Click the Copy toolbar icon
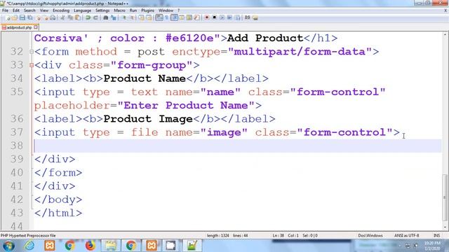449x252 pixels. tap(70, 17)
